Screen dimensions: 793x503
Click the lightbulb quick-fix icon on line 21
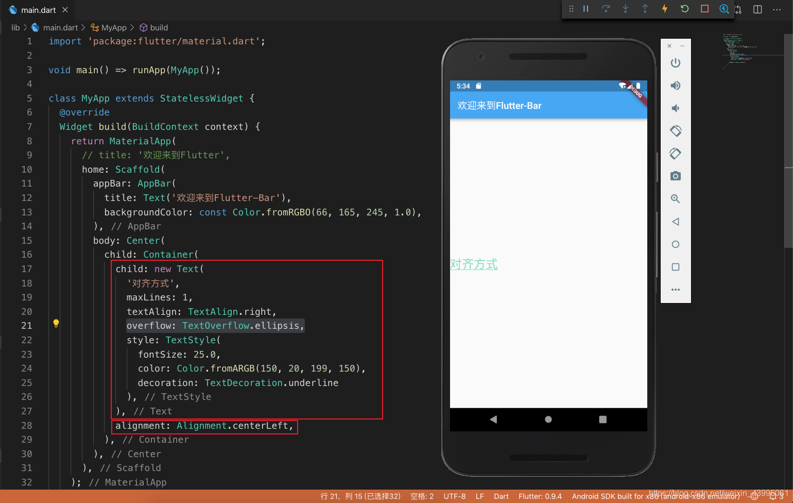click(56, 323)
